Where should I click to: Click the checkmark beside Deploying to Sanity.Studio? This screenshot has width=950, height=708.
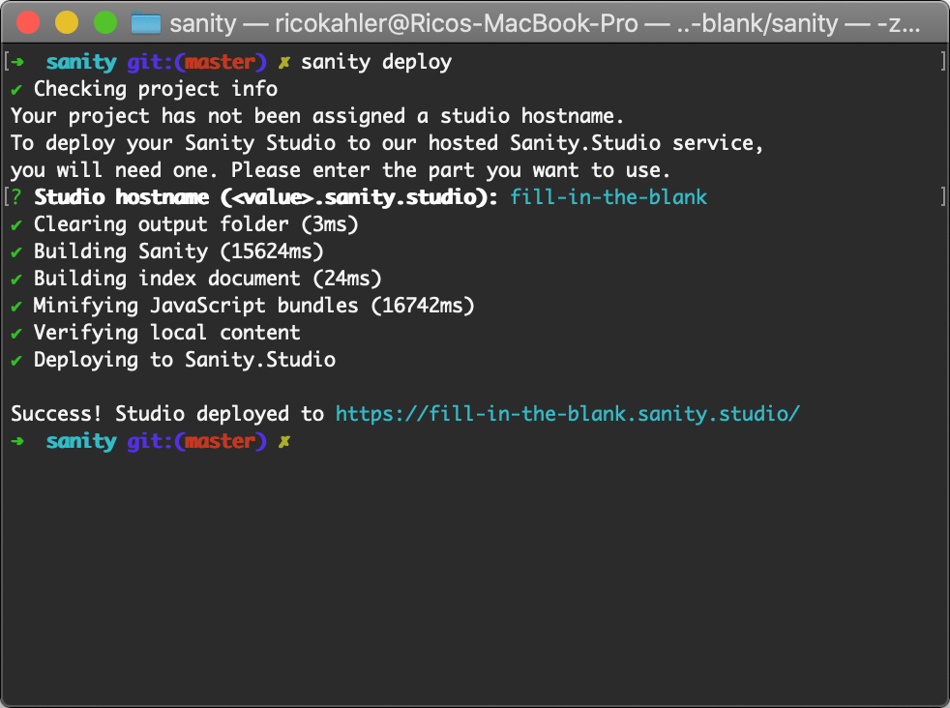tap(16, 360)
